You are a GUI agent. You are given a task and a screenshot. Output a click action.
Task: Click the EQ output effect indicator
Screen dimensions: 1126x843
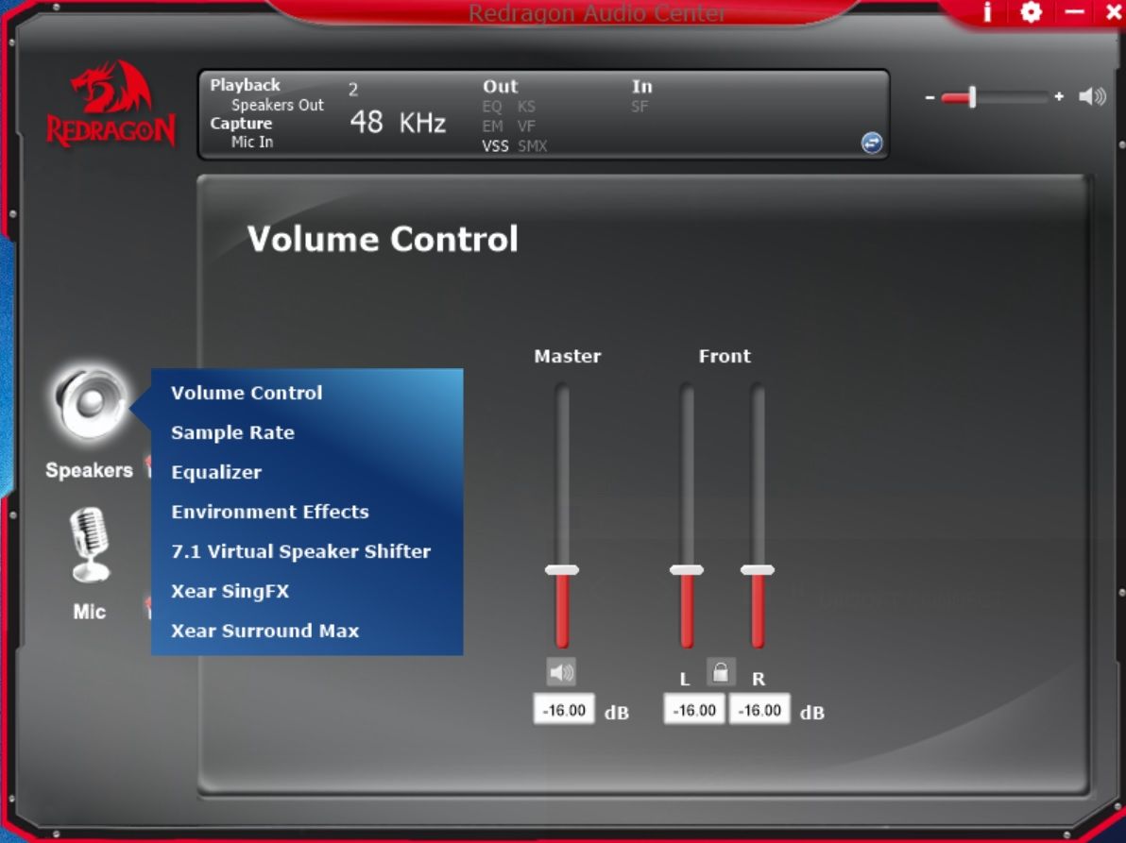tap(492, 107)
